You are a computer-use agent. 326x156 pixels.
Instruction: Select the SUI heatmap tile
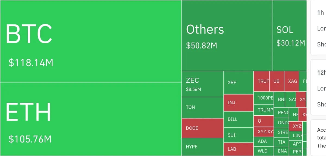coord(239,135)
